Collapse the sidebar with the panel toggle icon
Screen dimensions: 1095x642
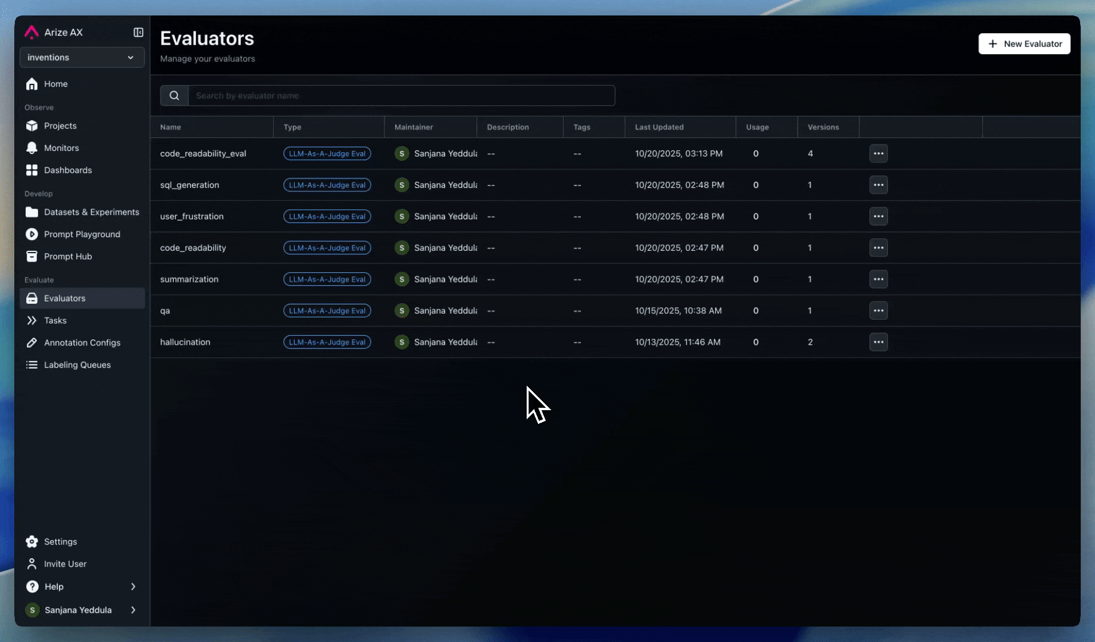coord(138,32)
